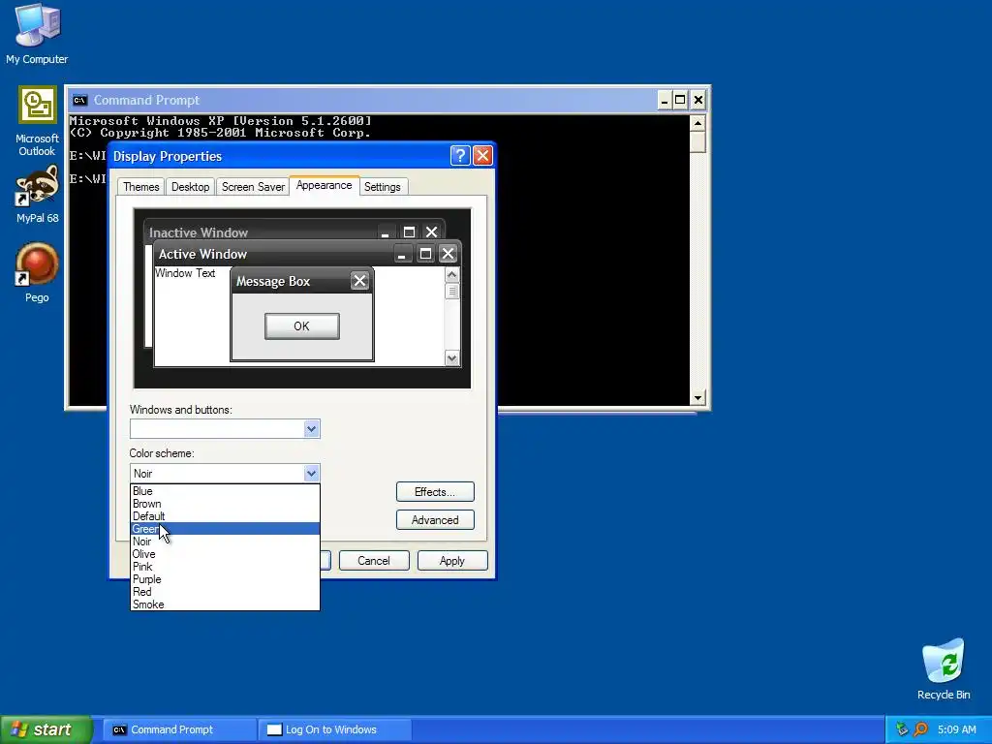Image resolution: width=992 pixels, height=744 pixels.
Task: Launch the Pego desktop shortcut
Action: click(37, 273)
